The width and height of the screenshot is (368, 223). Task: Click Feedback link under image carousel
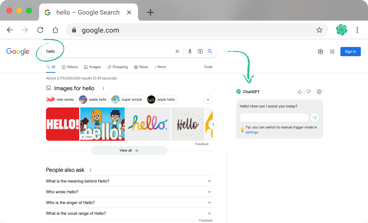(x=202, y=144)
